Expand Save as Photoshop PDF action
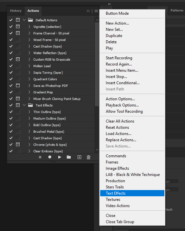 (x=29, y=86)
